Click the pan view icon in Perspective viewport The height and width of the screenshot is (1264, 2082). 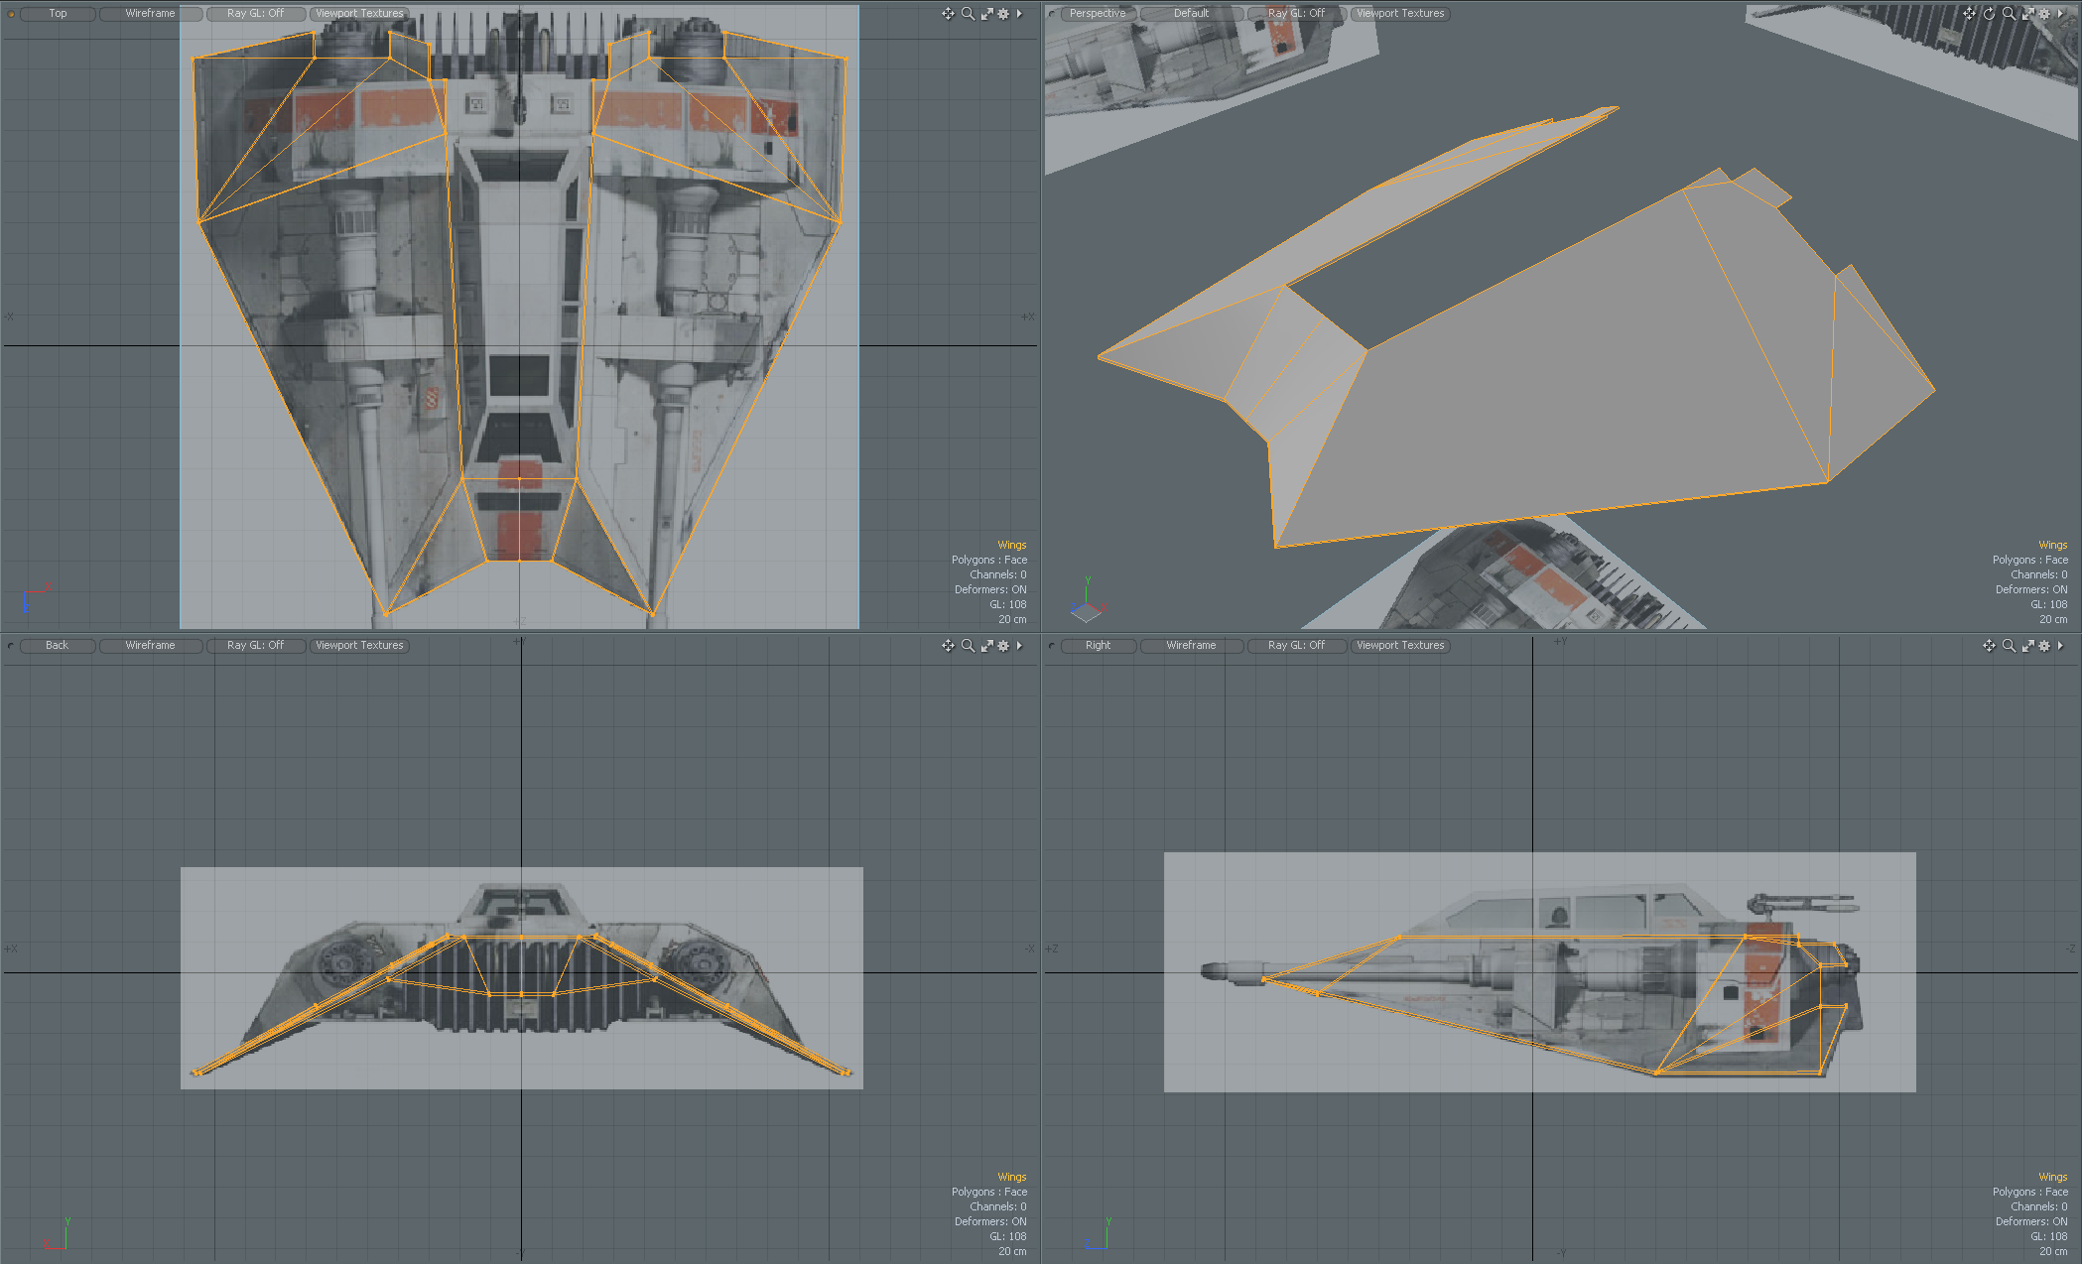(x=1969, y=13)
